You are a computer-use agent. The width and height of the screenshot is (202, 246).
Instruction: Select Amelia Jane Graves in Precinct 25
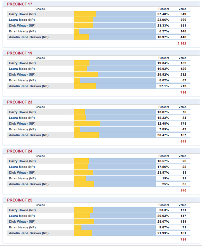[29, 233]
